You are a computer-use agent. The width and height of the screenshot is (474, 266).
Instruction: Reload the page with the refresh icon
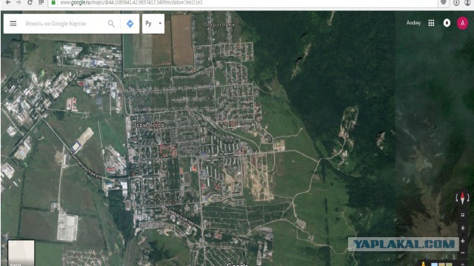30,2
